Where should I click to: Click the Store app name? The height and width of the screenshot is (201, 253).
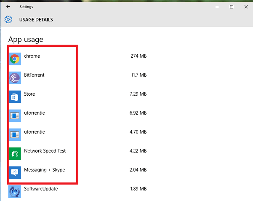pyautogui.click(x=29, y=94)
